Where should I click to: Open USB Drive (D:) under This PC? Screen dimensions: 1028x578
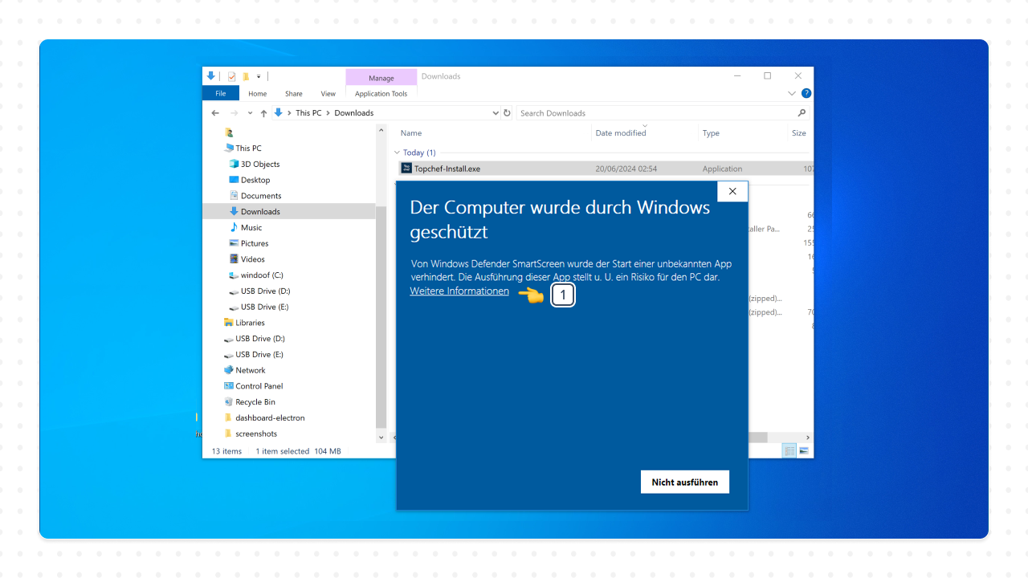click(265, 291)
